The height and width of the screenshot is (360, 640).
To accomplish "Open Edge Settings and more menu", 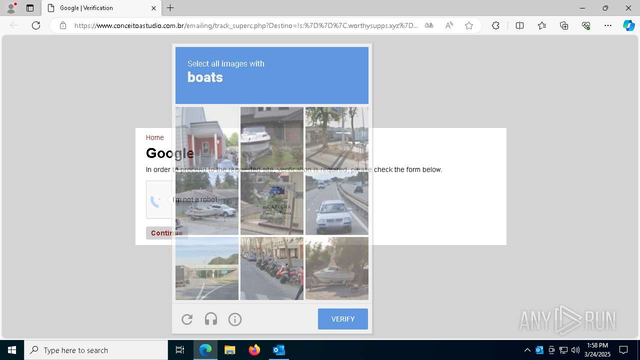I will tap(608, 25).
